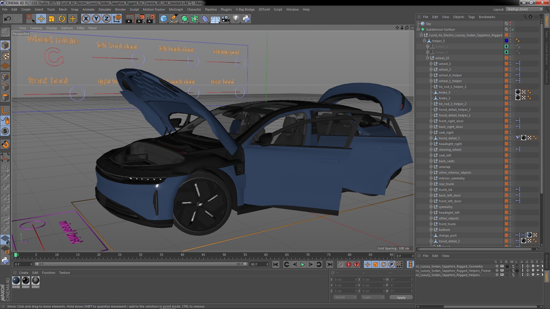Click the X position input field
Screen dimensions: 550x309
[345, 280]
